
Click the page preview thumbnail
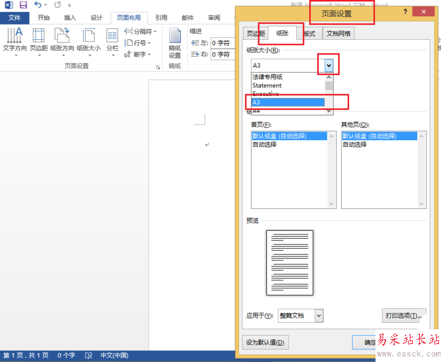[290, 263]
